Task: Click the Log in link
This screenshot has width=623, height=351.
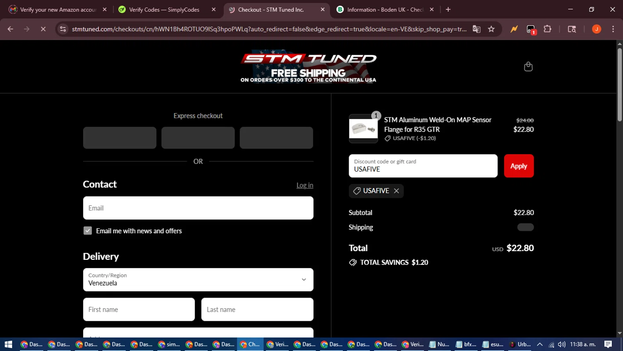Action: (305, 185)
